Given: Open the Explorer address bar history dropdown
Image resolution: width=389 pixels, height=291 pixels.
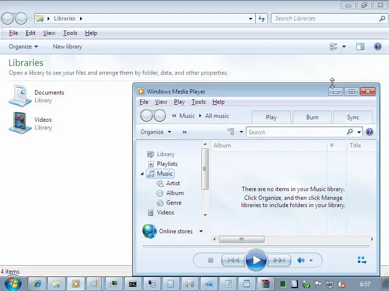Looking at the screenshot, I should coord(250,18).
